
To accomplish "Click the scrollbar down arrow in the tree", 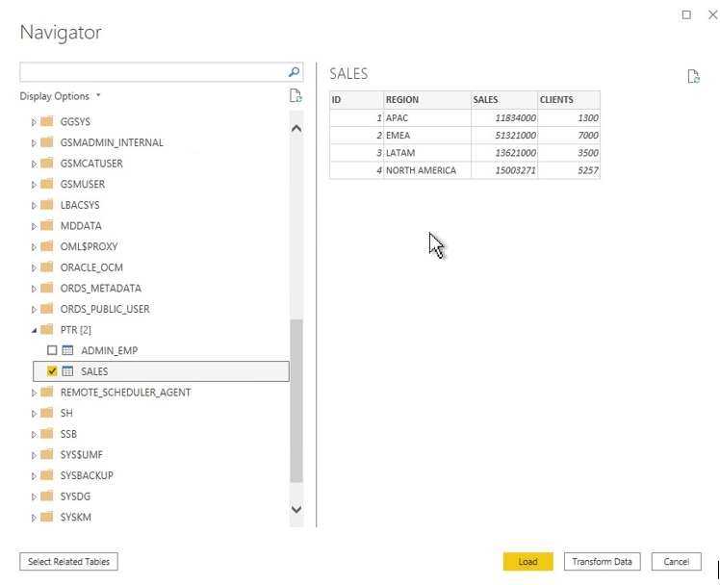I will pyautogui.click(x=296, y=509).
